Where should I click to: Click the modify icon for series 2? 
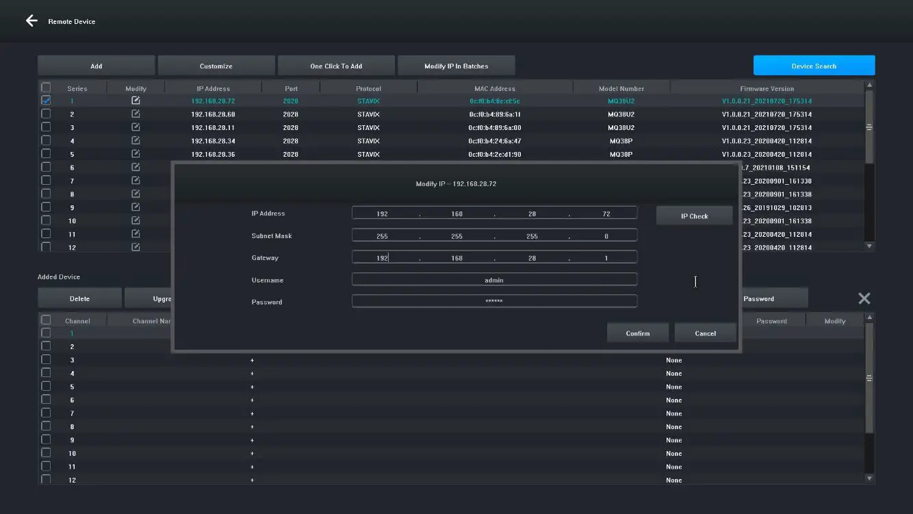click(x=136, y=114)
